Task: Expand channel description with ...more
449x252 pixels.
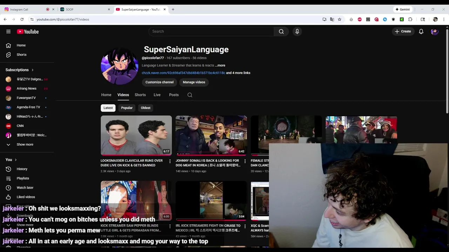Action: coord(220,65)
